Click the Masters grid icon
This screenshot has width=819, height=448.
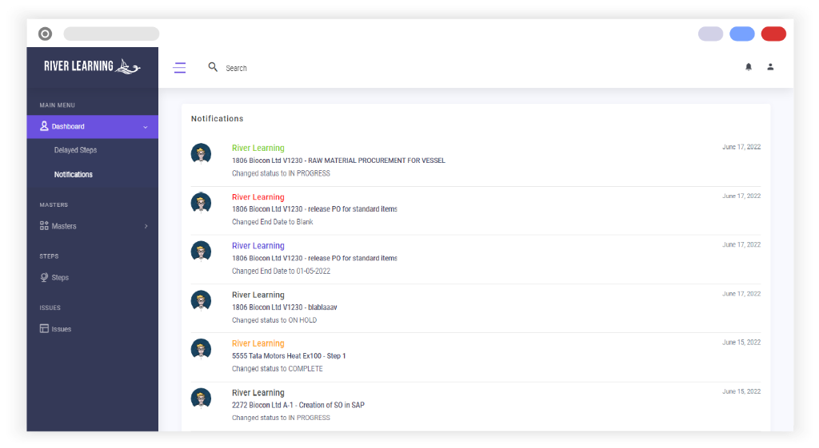point(44,226)
